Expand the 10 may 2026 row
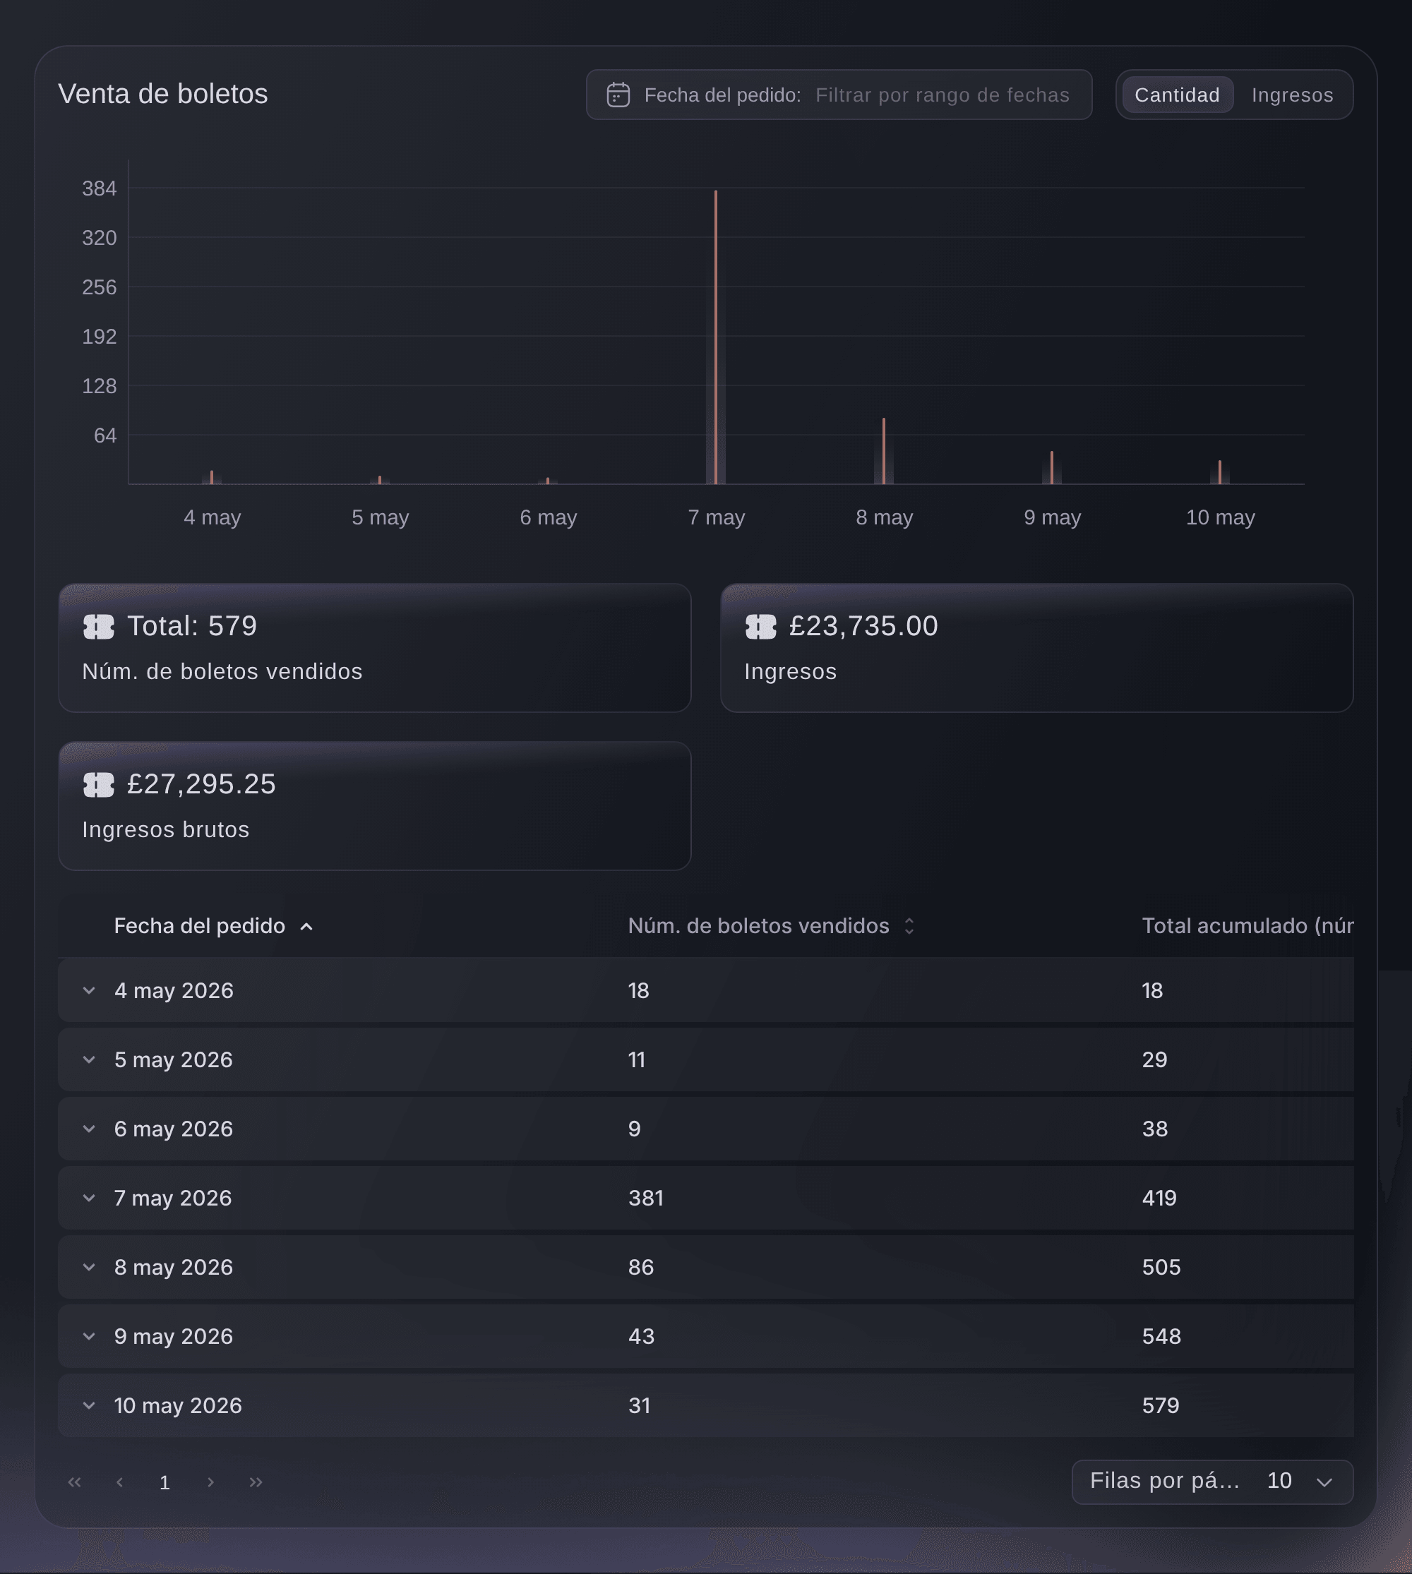This screenshot has width=1412, height=1574. point(89,1405)
